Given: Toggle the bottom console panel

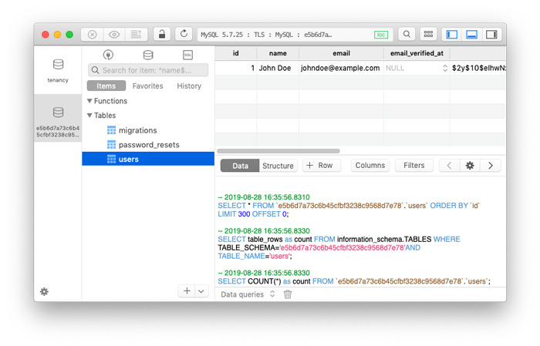Looking at the screenshot, I should [471, 35].
